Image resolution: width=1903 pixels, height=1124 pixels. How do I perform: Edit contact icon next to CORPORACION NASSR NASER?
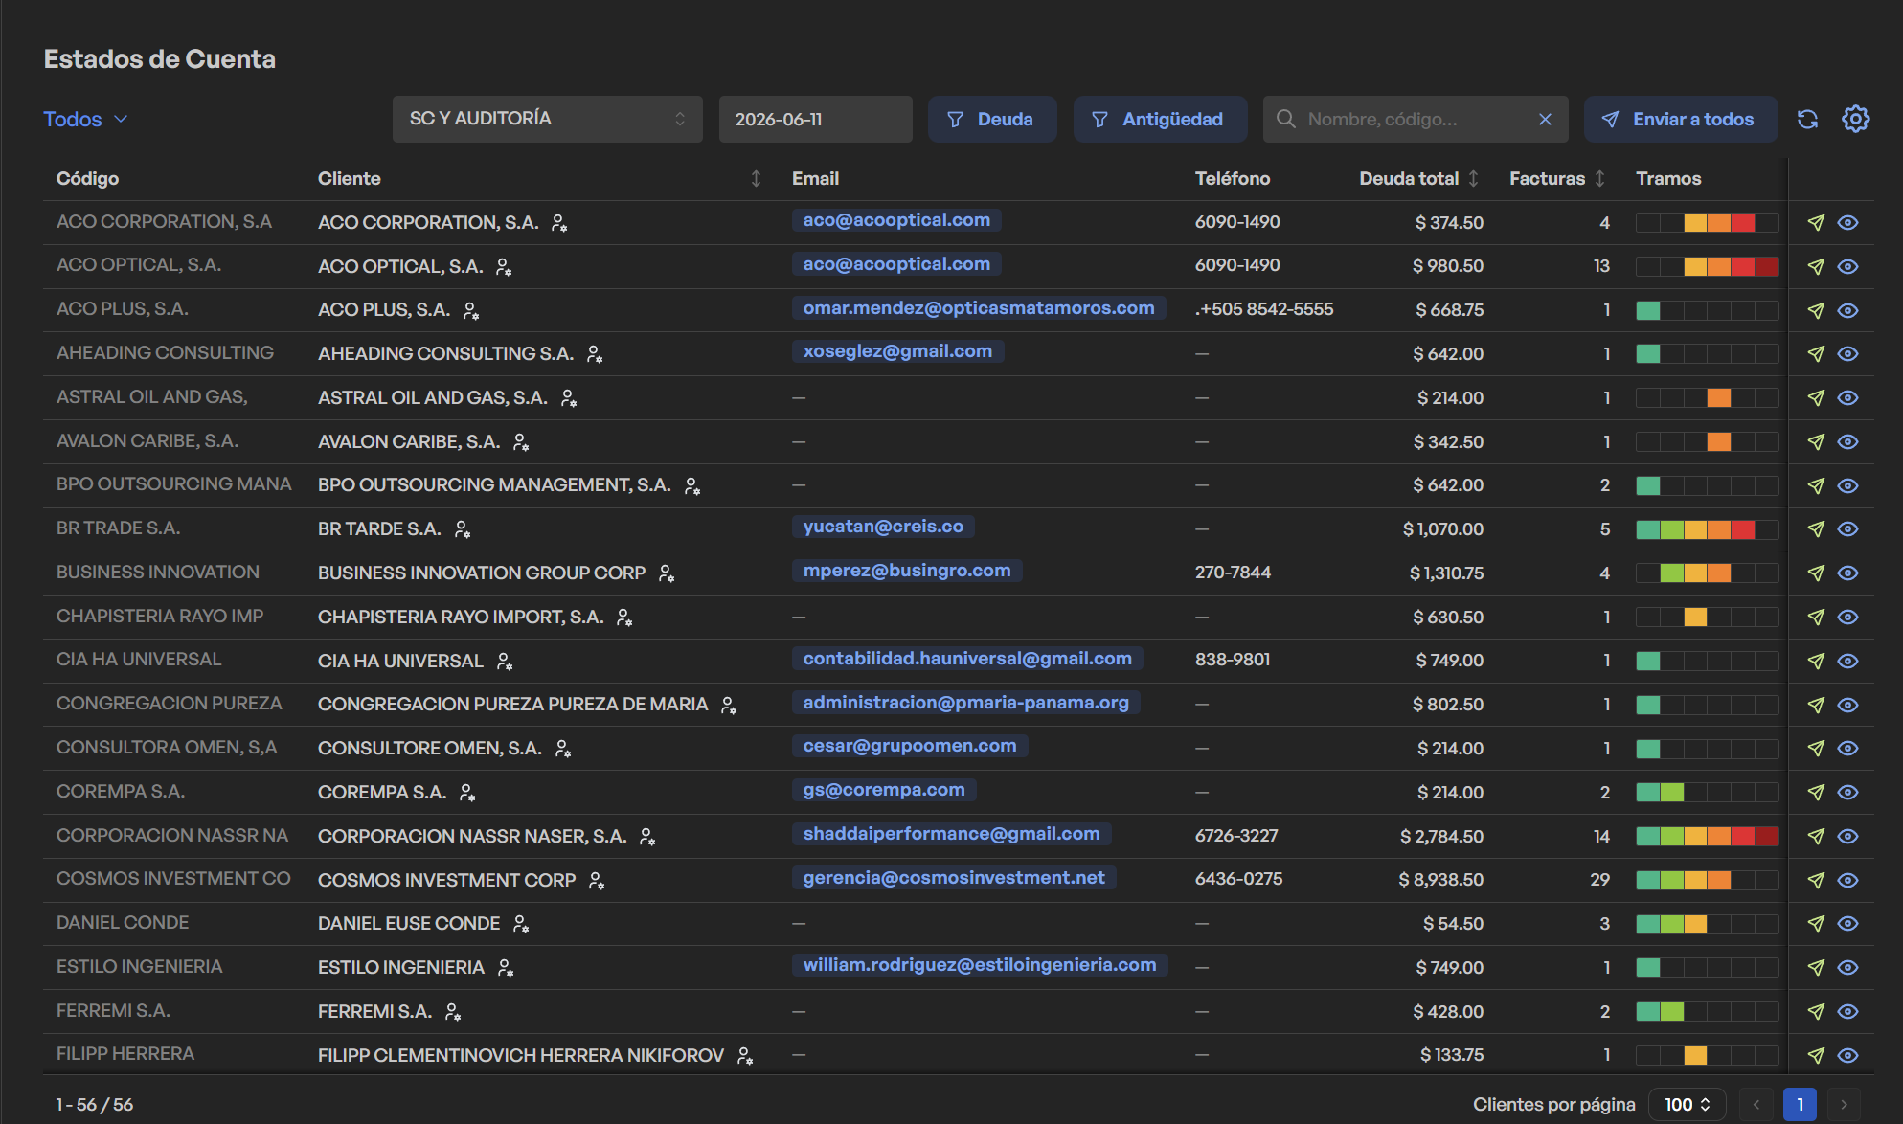point(647,837)
